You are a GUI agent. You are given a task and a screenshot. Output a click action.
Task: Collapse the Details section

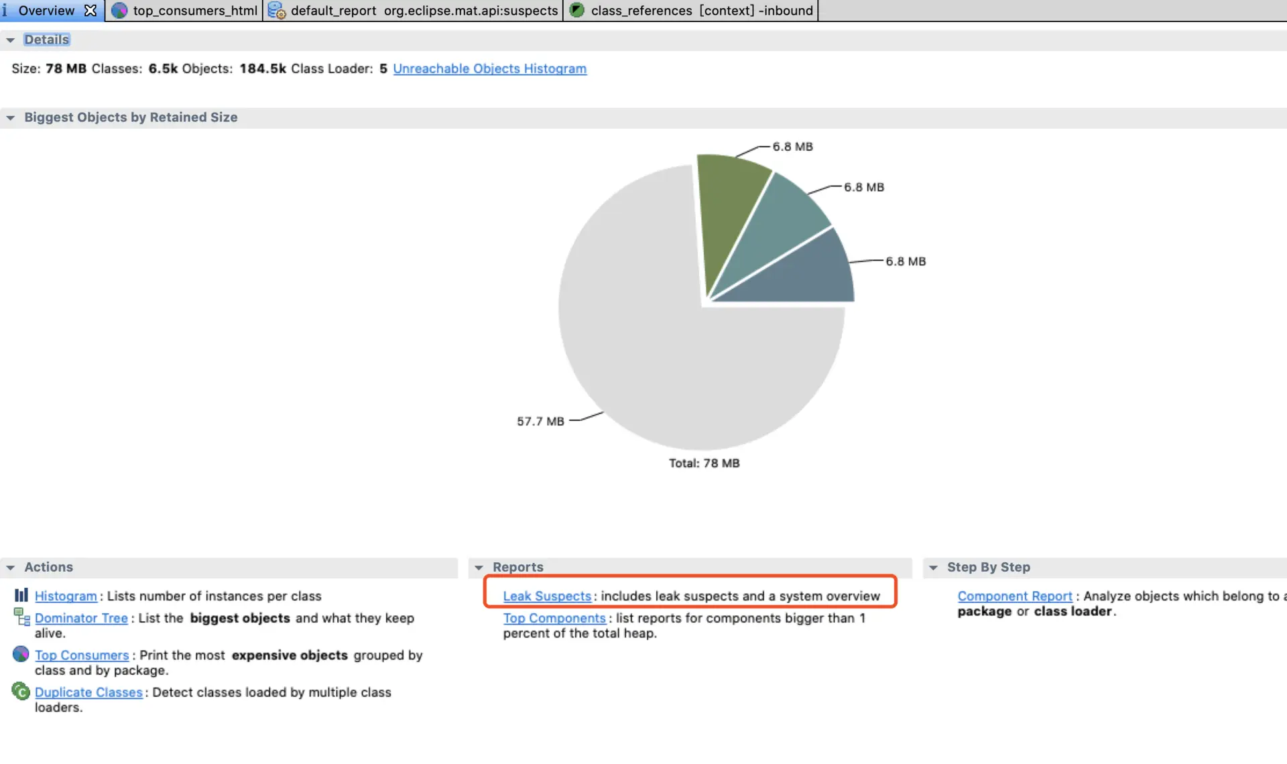pos(10,40)
